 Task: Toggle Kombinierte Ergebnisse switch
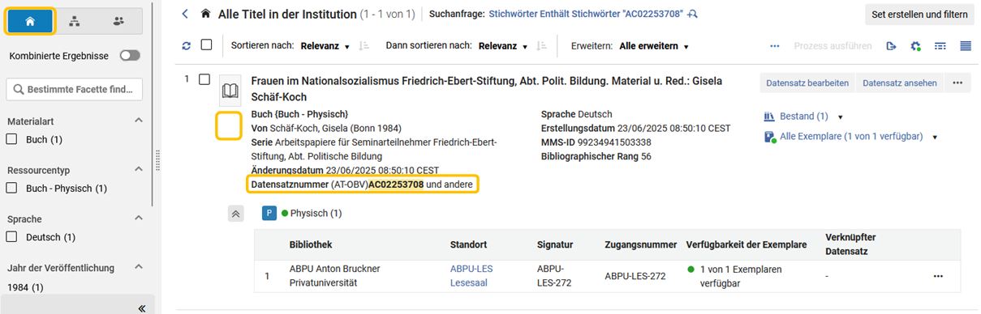pyautogui.click(x=130, y=56)
